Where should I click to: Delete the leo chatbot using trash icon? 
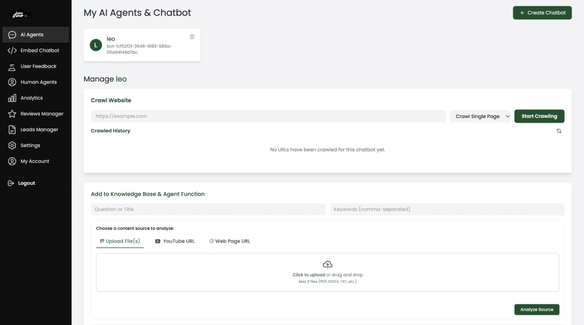pos(192,36)
